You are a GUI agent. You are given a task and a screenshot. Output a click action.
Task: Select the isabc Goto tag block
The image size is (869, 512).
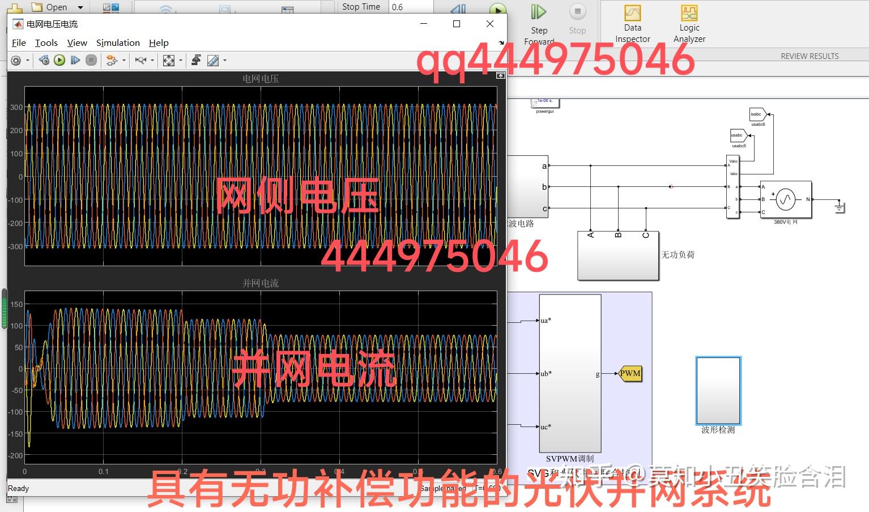click(757, 114)
